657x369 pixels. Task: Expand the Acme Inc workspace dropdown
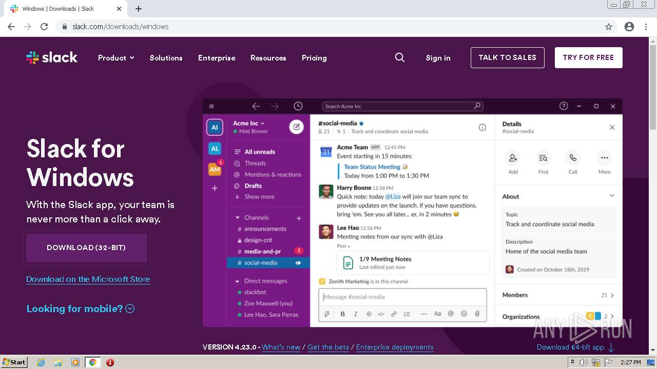[x=248, y=123]
